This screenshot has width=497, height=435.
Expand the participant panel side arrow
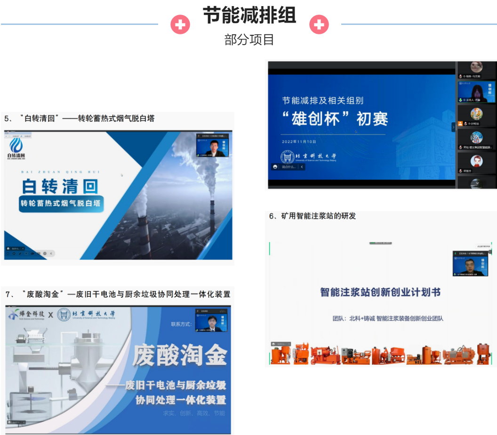[454, 127]
